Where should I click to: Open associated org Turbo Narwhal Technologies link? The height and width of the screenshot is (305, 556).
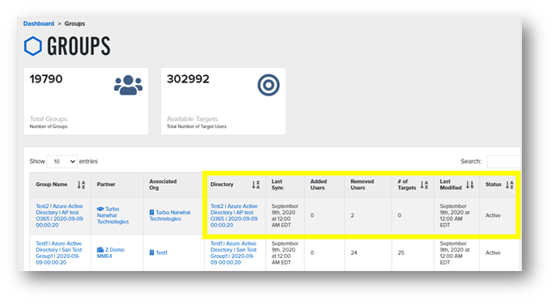pyautogui.click(x=170, y=216)
